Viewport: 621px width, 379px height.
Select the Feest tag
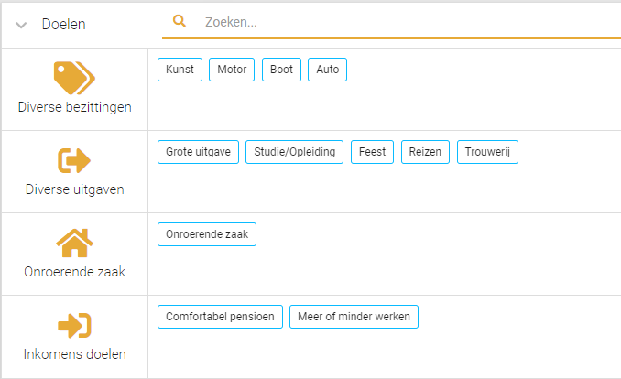(x=372, y=152)
